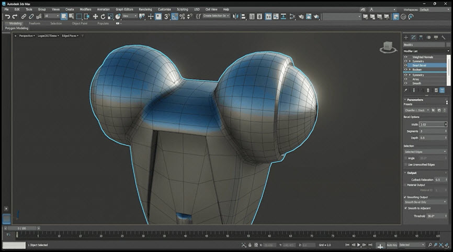Toggle eye for the Smart Bevel modifier

[405, 65]
